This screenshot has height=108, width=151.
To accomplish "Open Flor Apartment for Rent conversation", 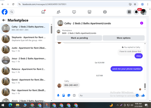I will (25, 92).
